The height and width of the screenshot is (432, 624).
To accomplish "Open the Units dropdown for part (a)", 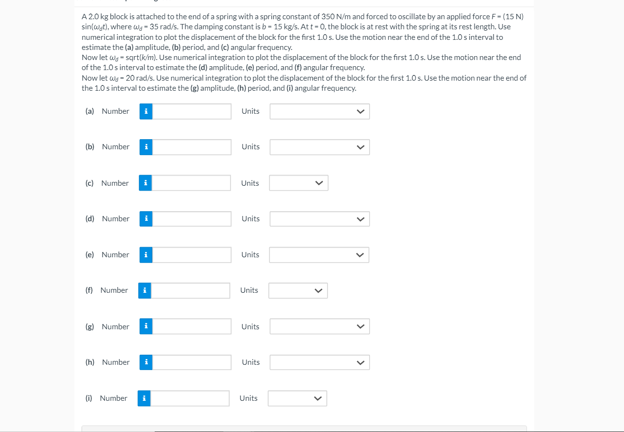I will tap(319, 111).
